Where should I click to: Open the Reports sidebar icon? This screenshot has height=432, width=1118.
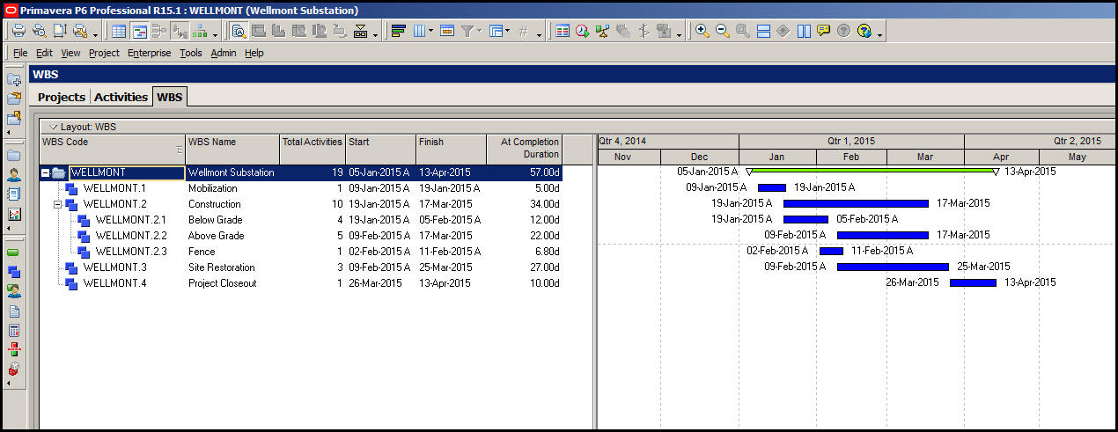click(x=14, y=194)
